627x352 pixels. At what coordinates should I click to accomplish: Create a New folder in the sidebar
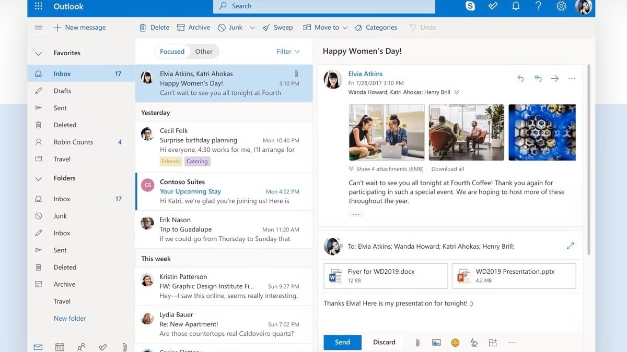pos(69,318)
